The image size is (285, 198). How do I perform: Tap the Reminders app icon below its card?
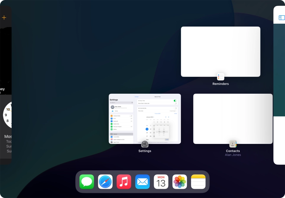coord(221,77)
